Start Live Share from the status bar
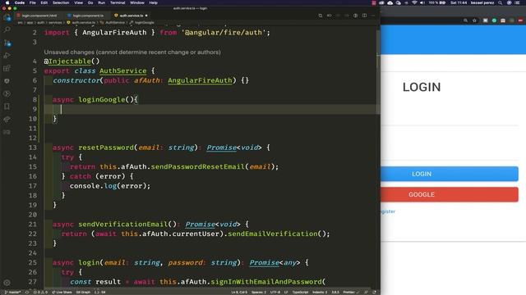The width and height of the screenshot is (526, 295). click(62, 293)
